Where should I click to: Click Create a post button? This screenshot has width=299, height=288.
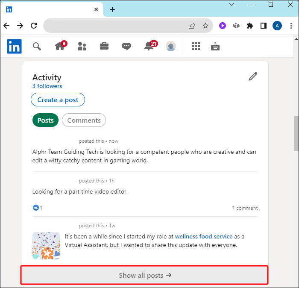pyautogui.click(x=58, y=100)
